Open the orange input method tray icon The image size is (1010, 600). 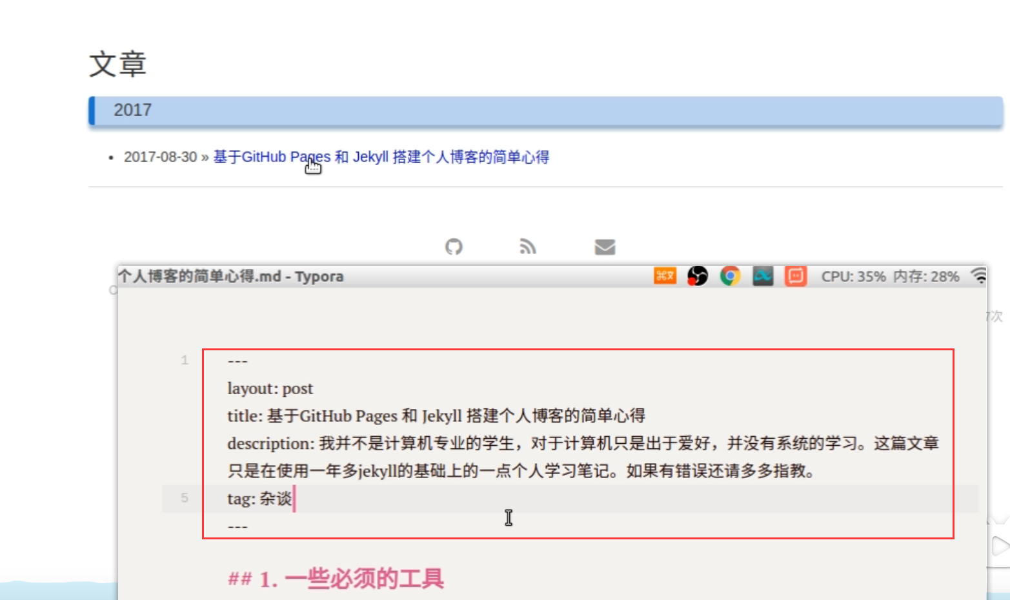(665, 276)
